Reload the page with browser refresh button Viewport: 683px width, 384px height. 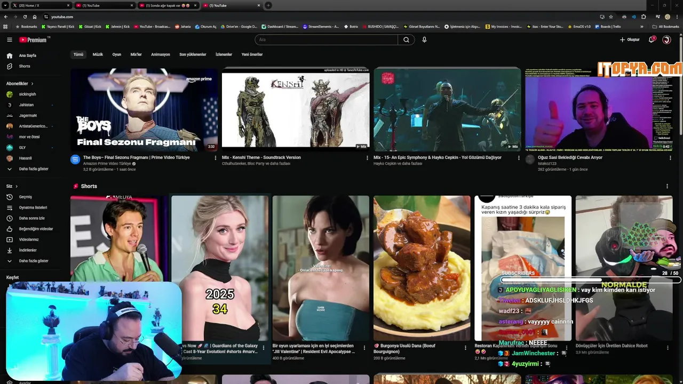pyautogui.click(x=25, y=17)
